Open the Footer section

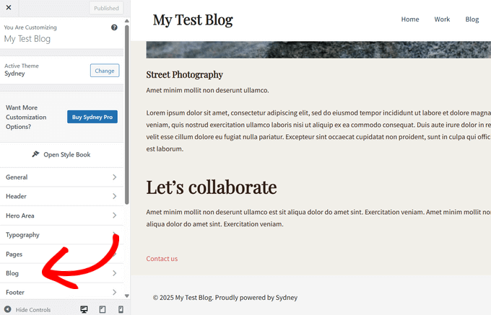[61, 292]
